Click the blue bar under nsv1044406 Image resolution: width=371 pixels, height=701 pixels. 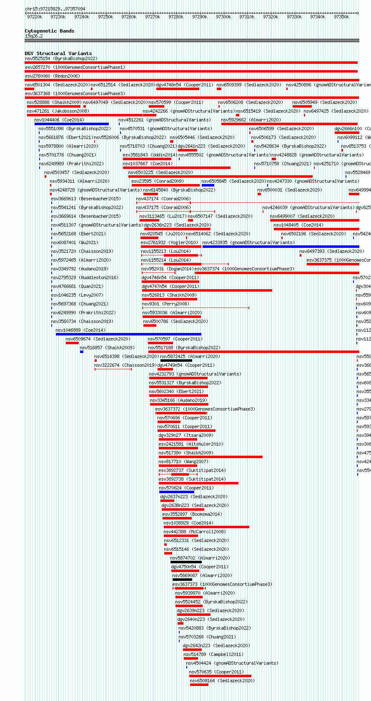point(72,124)
